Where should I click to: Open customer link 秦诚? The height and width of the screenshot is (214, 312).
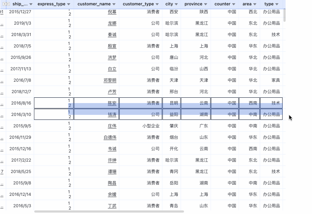(112, 35)
